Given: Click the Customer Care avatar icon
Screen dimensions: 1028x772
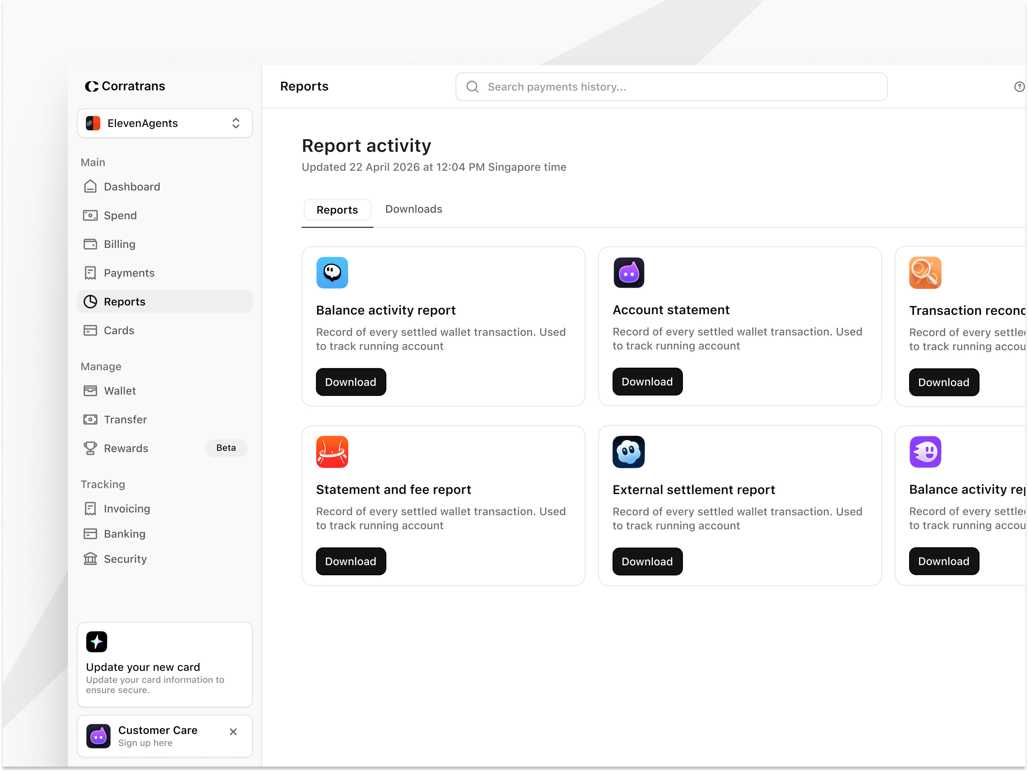Looking at the screenshot, I should [x=98, y=736].
